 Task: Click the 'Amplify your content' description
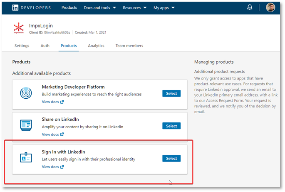coord(82,127)
